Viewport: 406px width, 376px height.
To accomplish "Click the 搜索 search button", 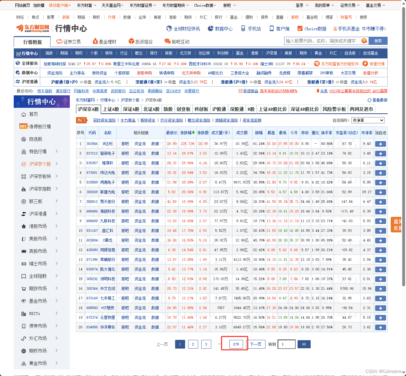I will coord(378,41).
